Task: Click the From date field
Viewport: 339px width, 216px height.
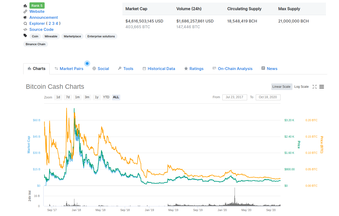Action: click(x=235, y=97)
